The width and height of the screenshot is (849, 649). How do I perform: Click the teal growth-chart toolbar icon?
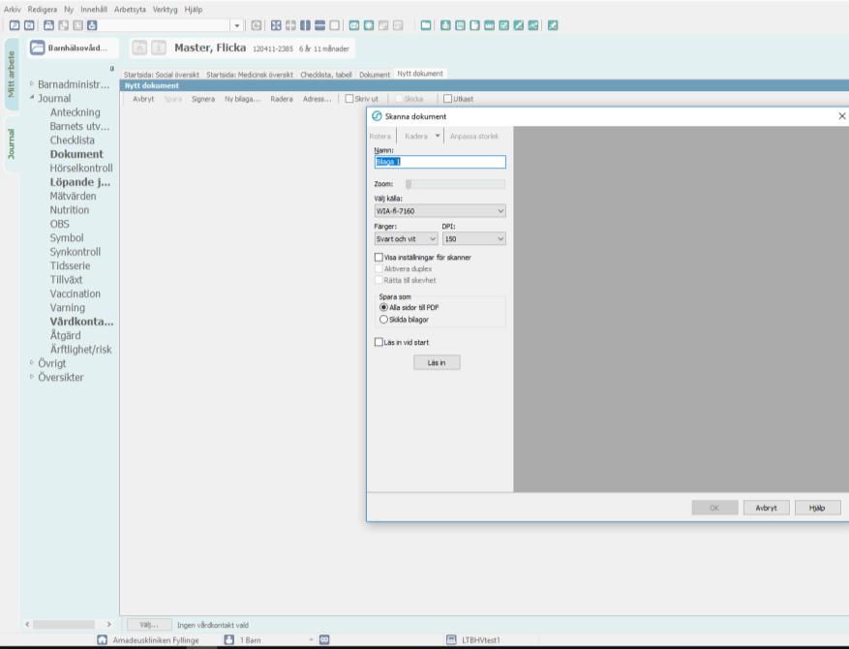533,25
